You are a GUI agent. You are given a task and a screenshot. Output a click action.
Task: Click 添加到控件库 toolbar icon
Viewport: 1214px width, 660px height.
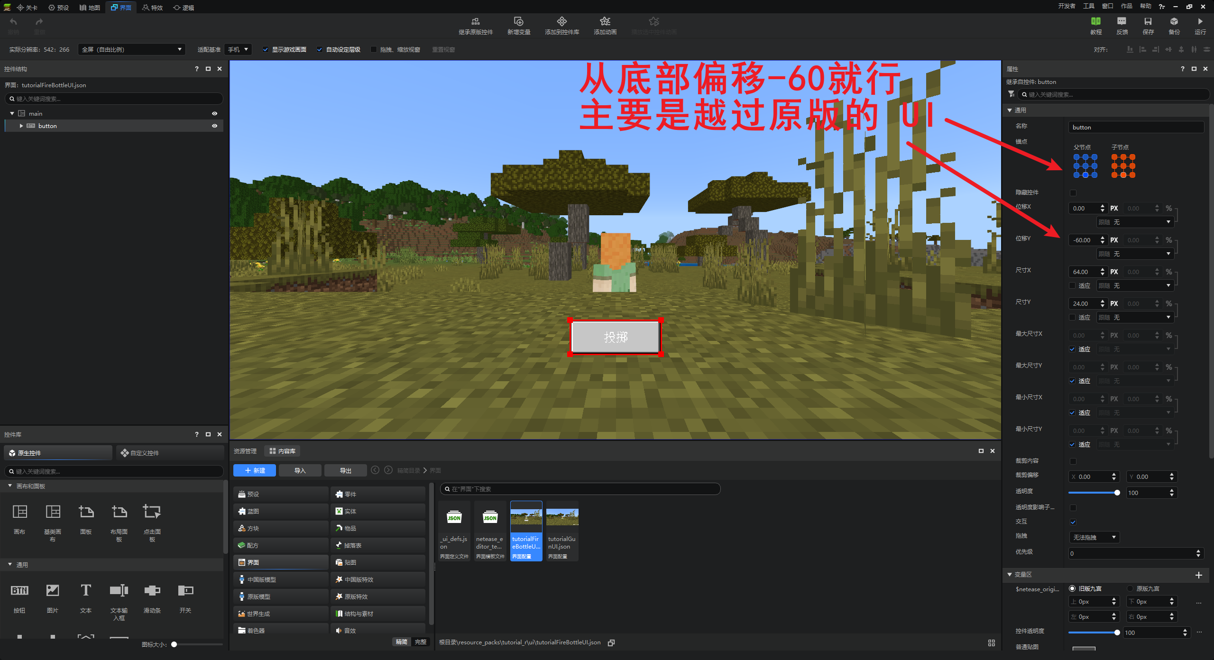562,21
